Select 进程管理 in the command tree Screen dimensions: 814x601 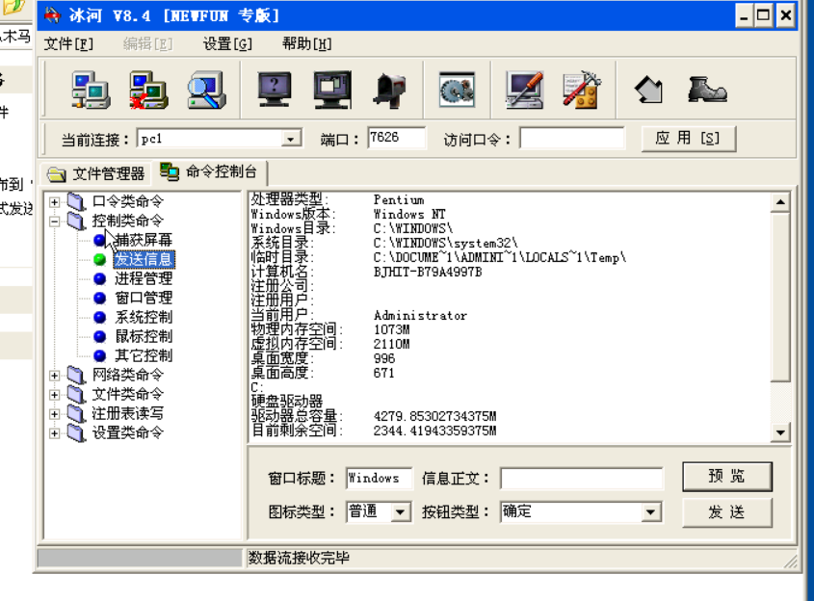tap(144, 278)
